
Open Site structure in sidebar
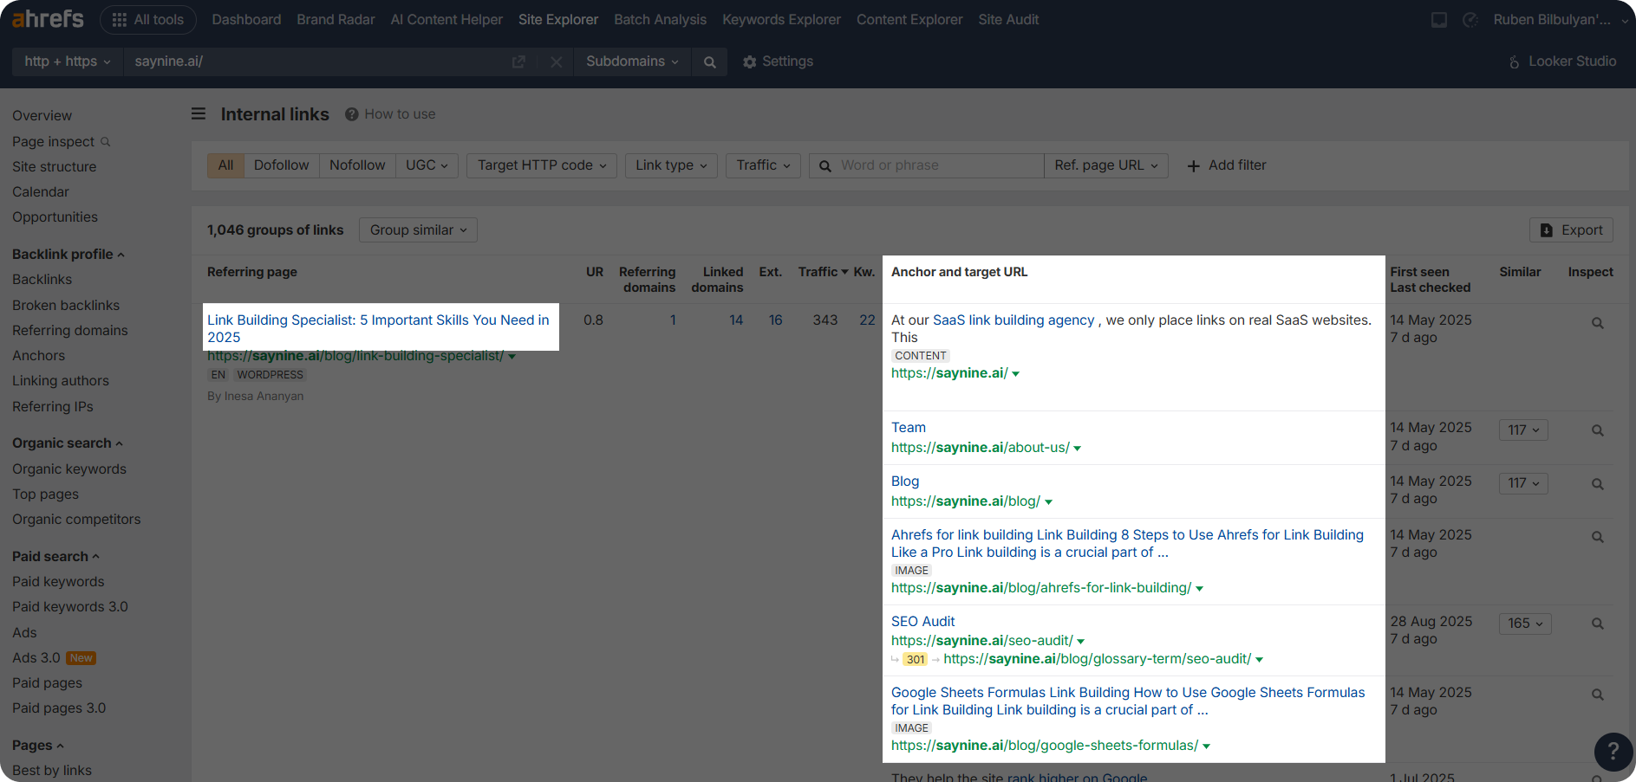pyautogui.click(x=55, y=166)
